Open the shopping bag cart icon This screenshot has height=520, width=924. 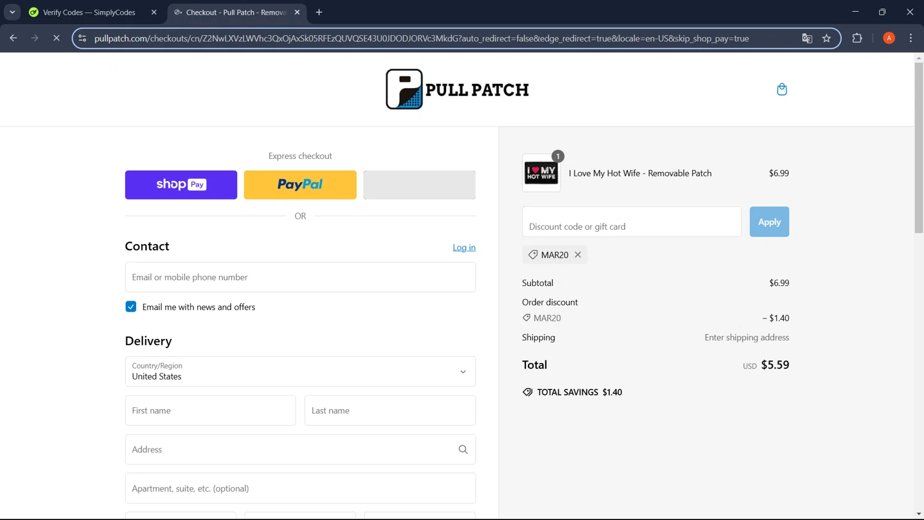coord(782,89)
